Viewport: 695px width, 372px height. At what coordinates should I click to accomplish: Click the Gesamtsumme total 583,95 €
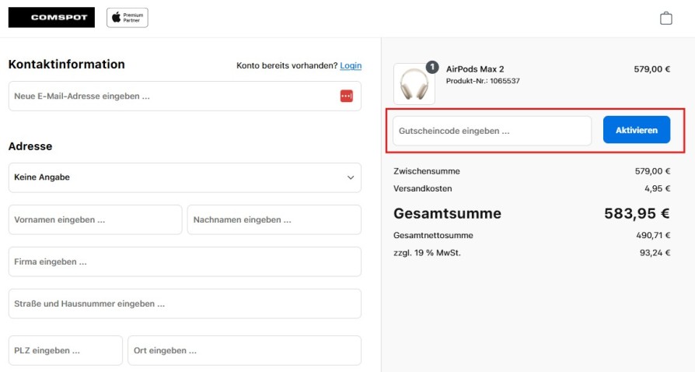tap(637, 213)
